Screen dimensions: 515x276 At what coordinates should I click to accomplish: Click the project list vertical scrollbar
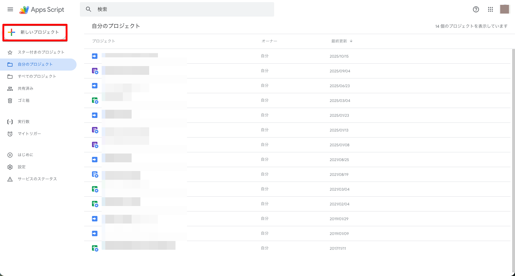click(513, 151)
